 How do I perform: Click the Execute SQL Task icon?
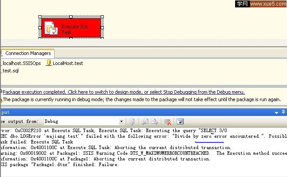coord(52,28)
